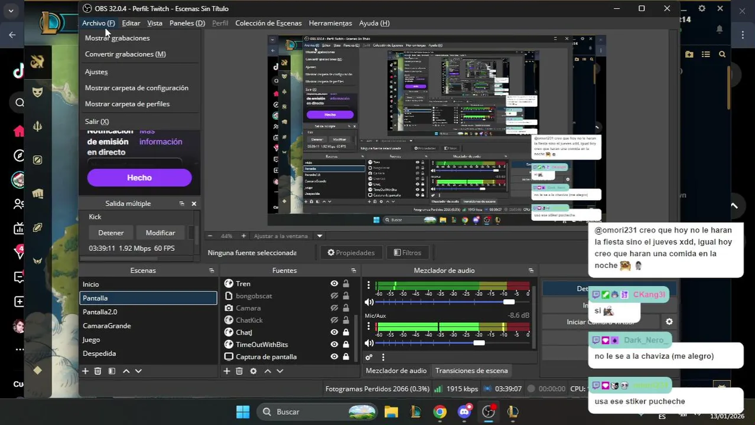Choose Salir to exit OBS
The image size is (755, 425).
pyautogui.click(x=139, y=122)
